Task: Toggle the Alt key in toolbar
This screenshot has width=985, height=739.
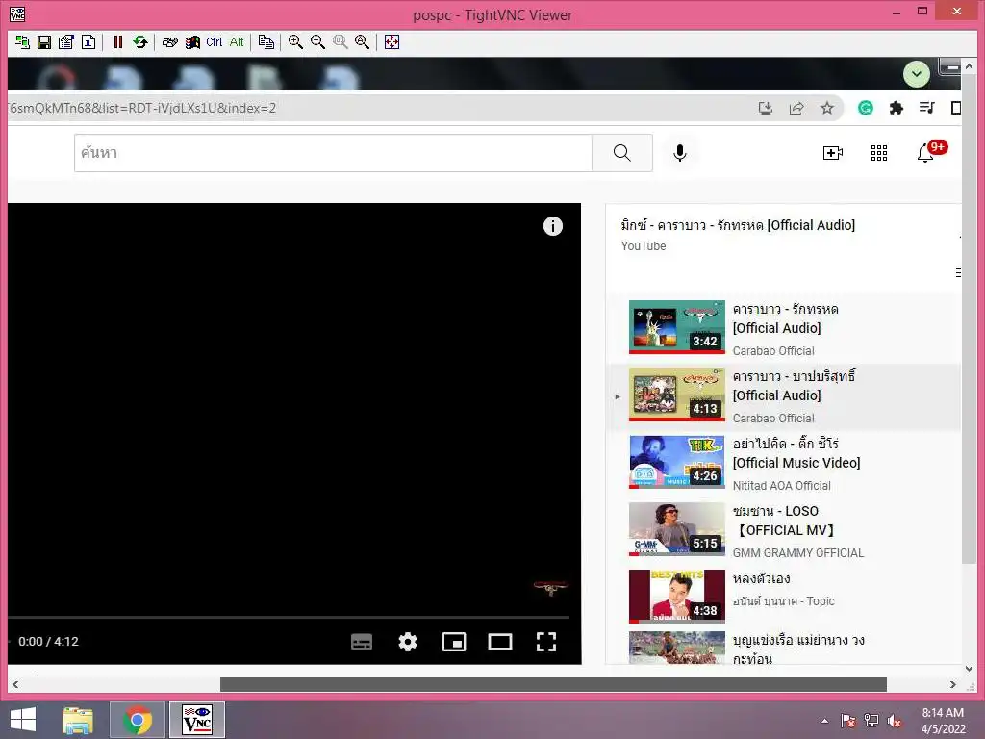Action: (237, 42)
